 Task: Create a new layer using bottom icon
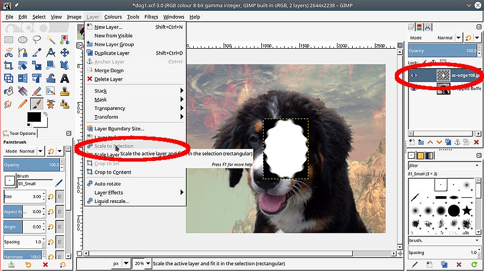411,142
